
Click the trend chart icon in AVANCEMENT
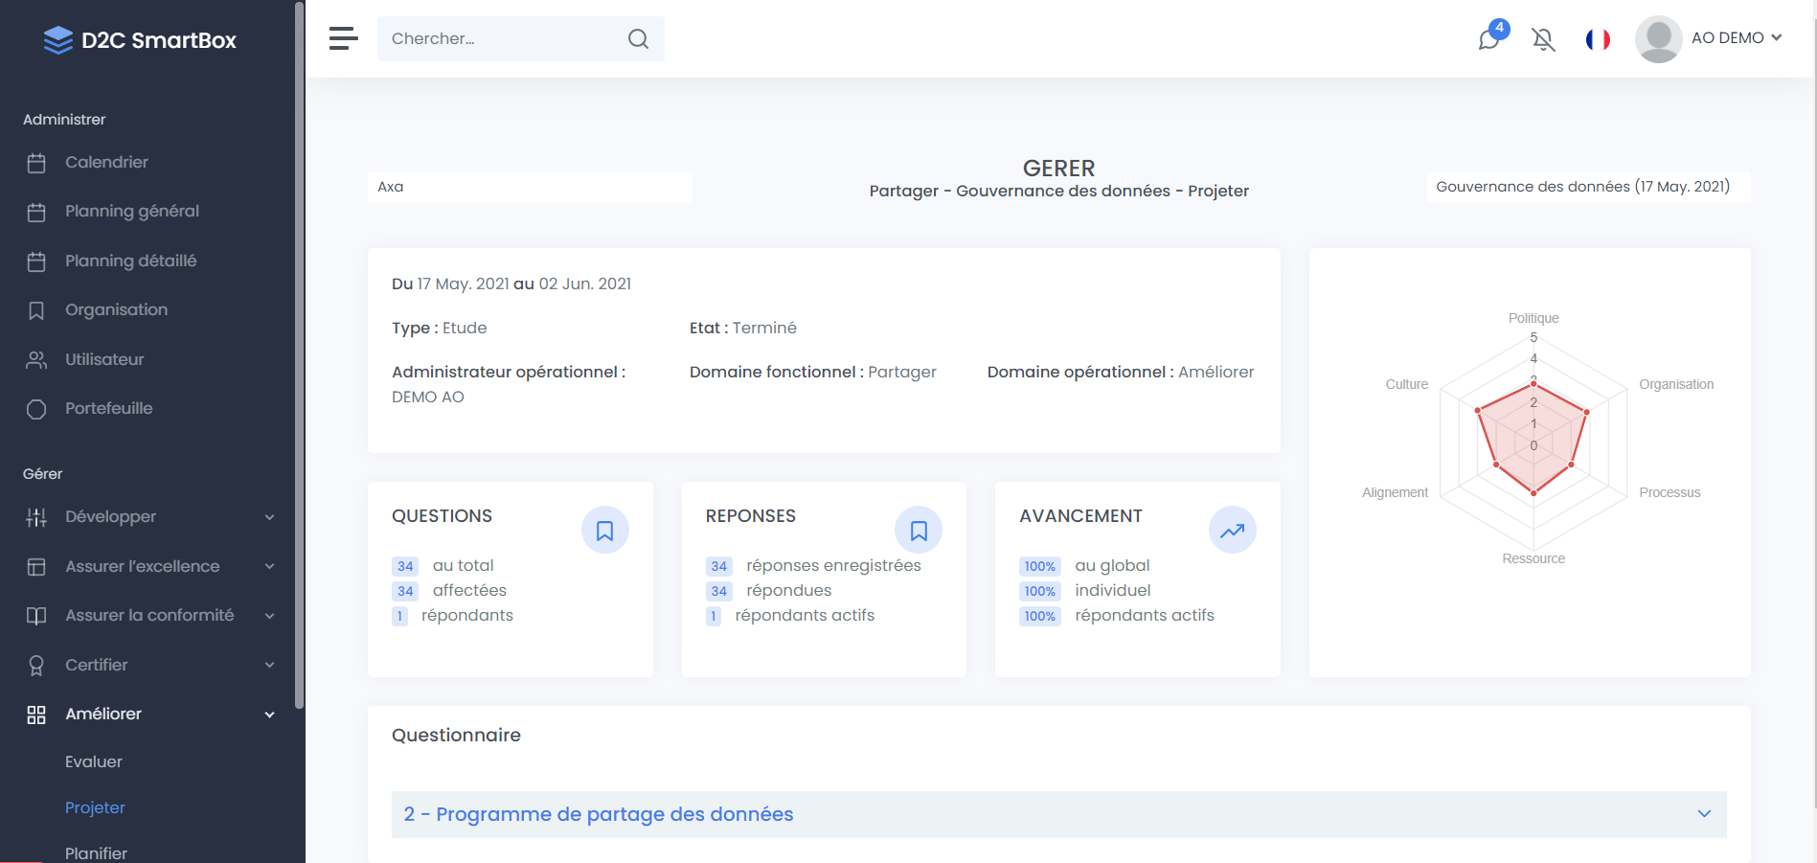click(x=1232, y=531)
